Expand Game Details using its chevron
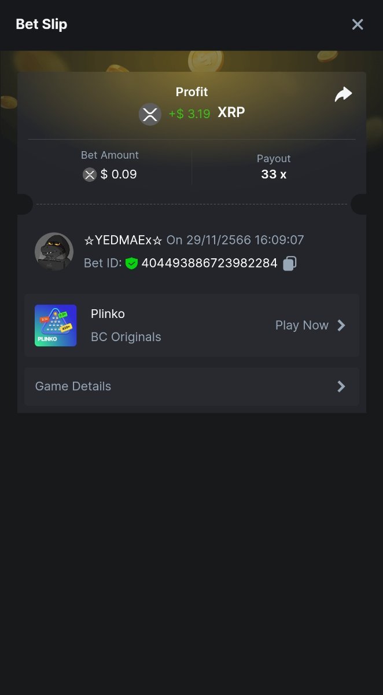This screenshot has height=695, width=383. coord(341,386)
